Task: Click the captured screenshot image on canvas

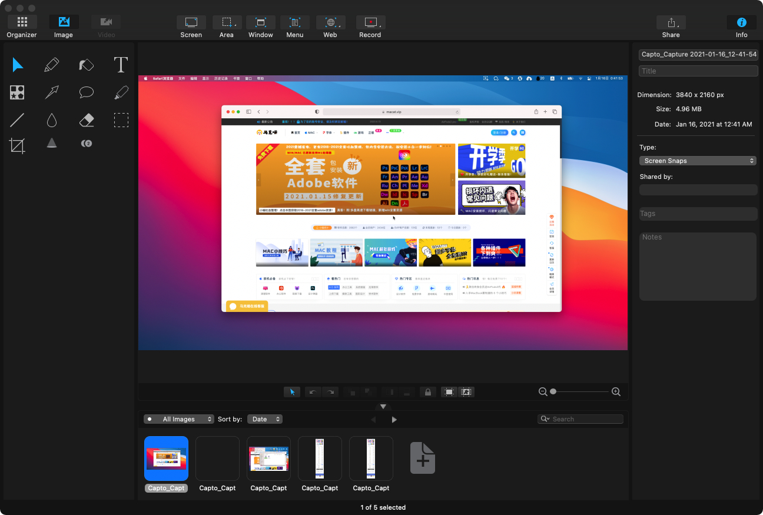Action: pos(383,212)
